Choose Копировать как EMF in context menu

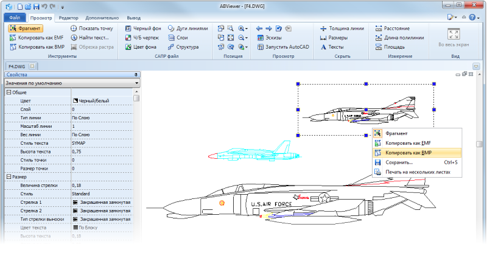pyautogui.click(x=417, y=143)
